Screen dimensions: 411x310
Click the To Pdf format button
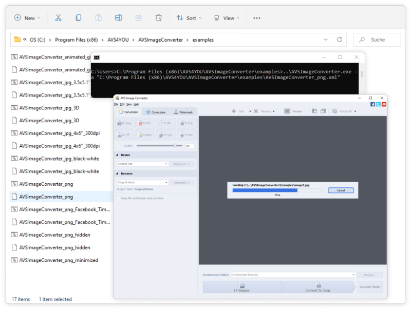(x=145, y=123)
